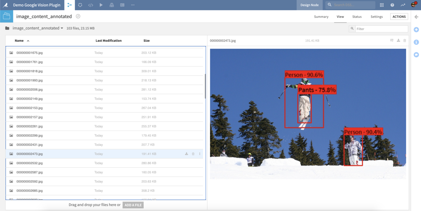421x211 pixels.
Task: Switch to the Summary tab
Action: click(321, 17)
